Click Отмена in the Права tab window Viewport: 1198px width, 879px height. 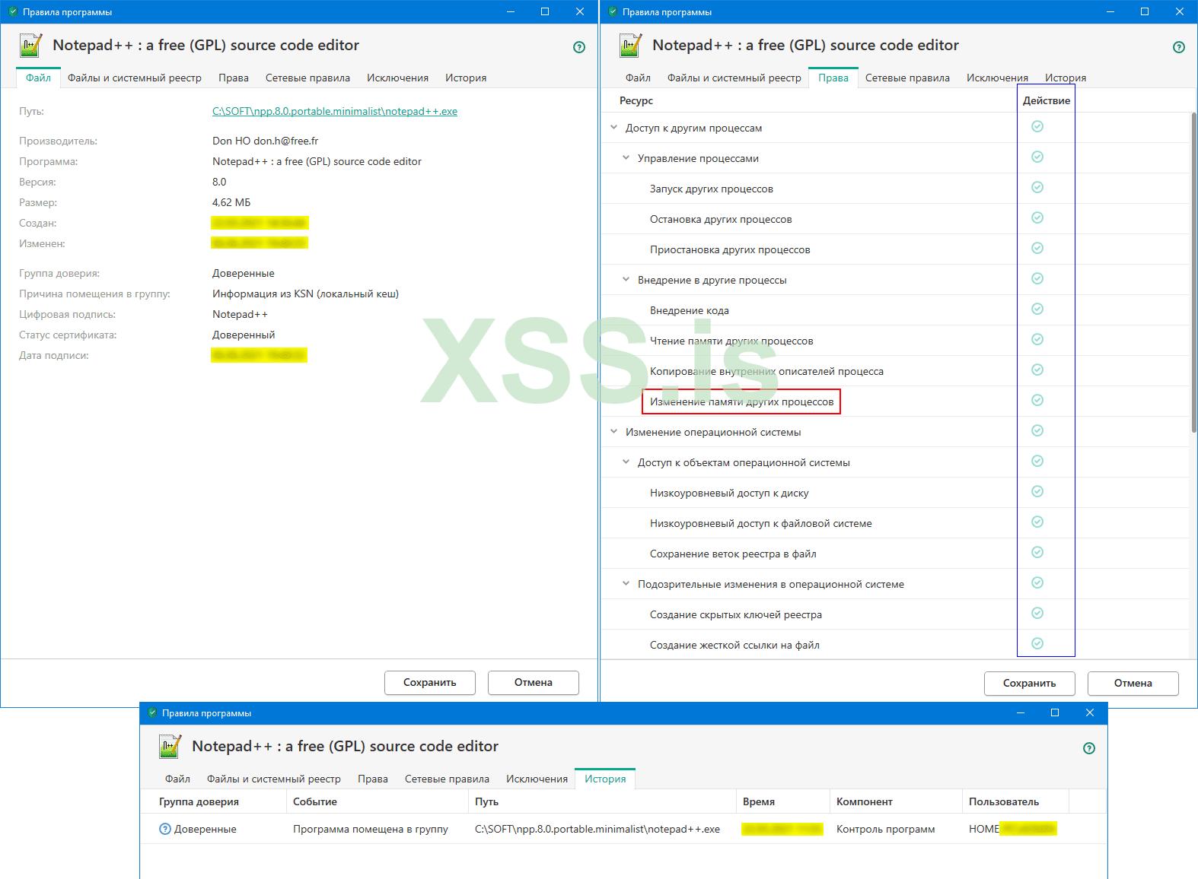(x=1133, y=683)
